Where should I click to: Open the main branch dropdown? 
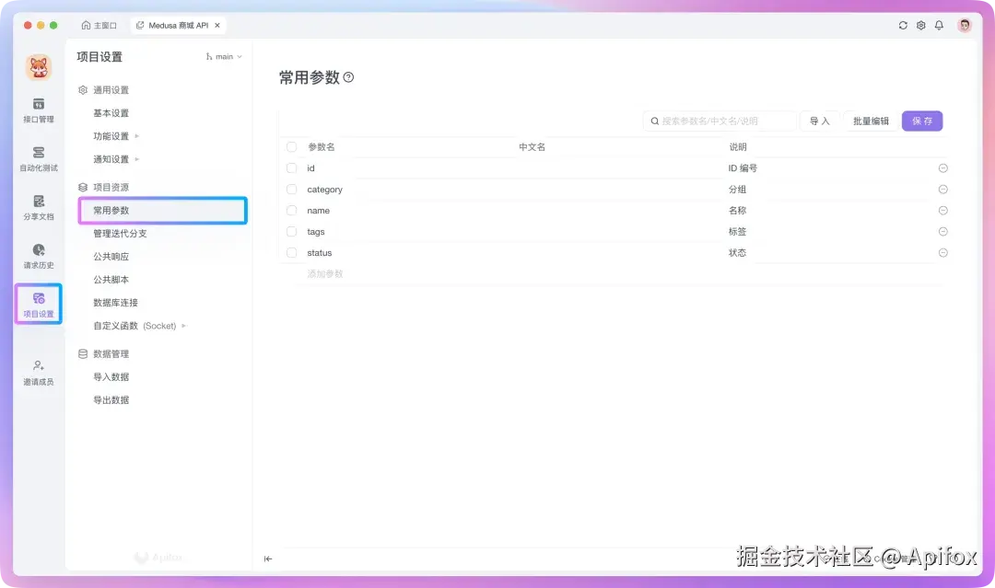click(222, 56)
